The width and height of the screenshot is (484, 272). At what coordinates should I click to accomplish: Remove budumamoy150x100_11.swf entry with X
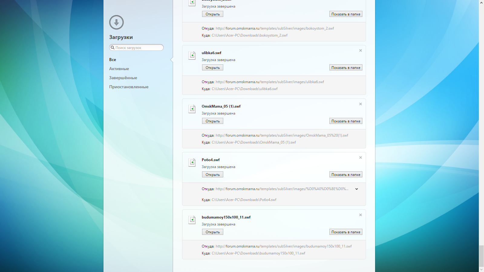coord(360,215)
